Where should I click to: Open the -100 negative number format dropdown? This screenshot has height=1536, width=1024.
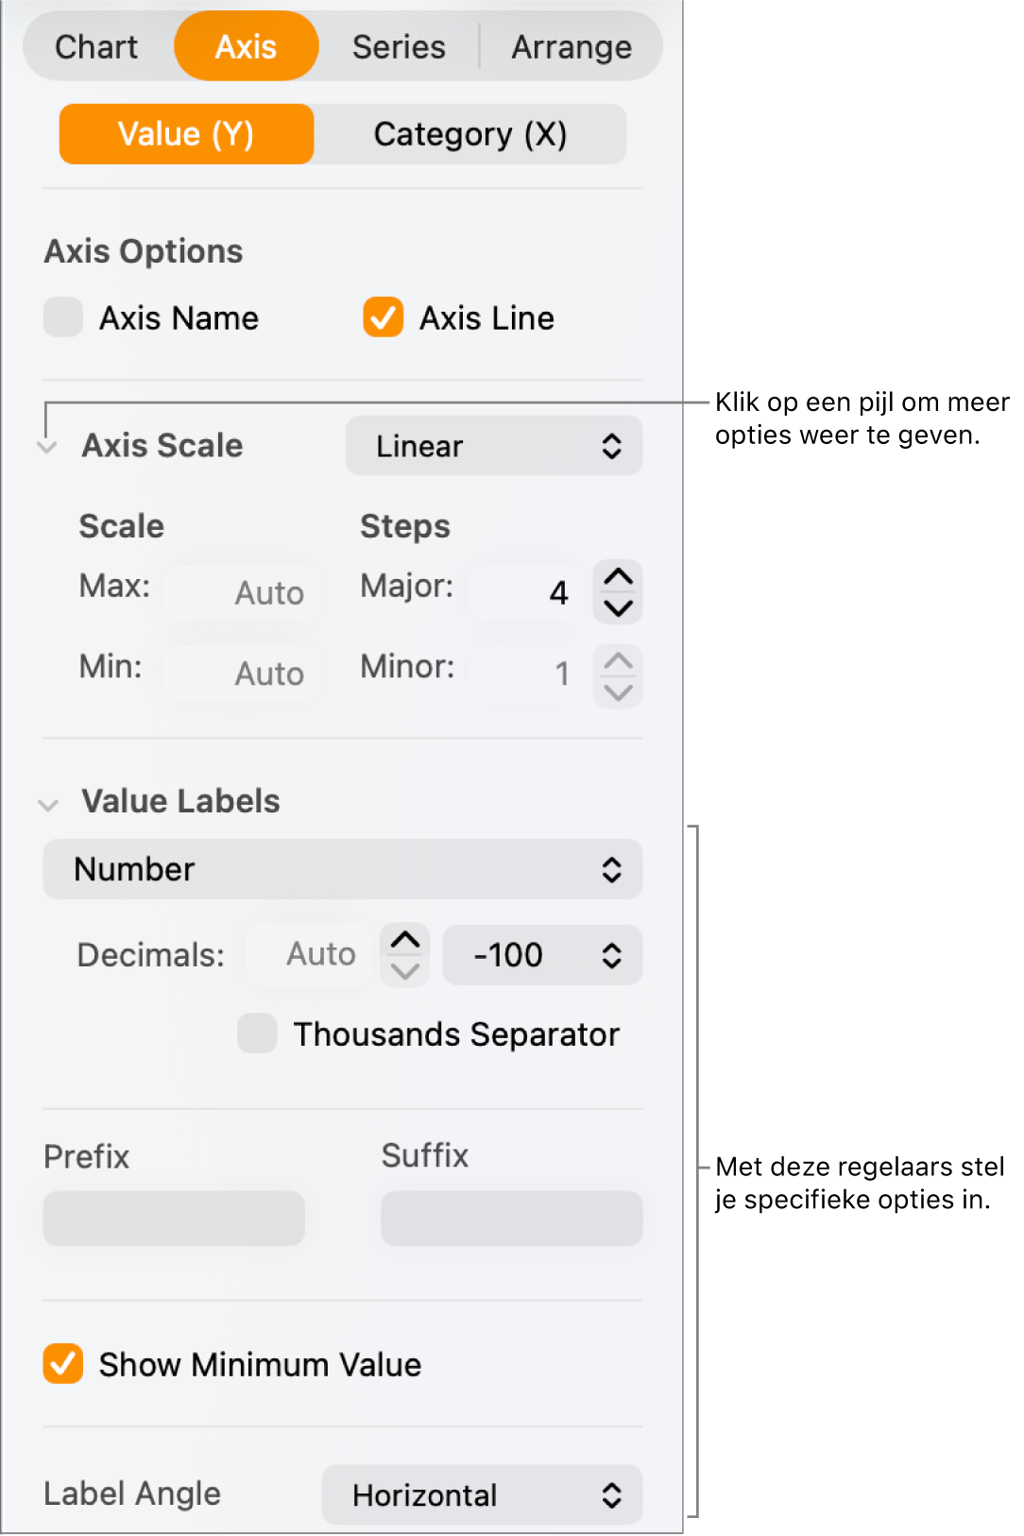pos(542,955)
